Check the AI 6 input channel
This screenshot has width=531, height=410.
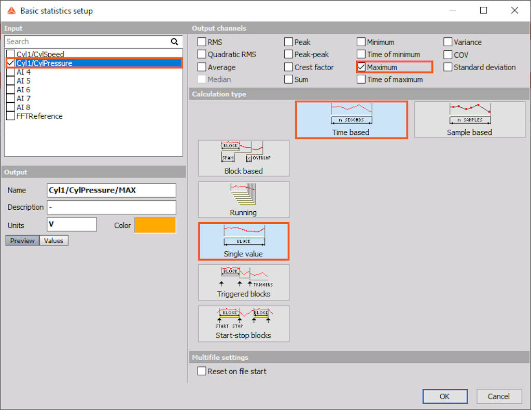[x=11, y=89]
